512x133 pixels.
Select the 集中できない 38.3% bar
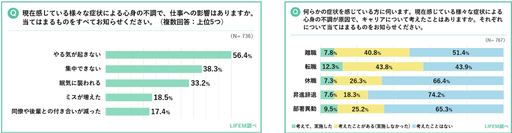pos(154,69)
